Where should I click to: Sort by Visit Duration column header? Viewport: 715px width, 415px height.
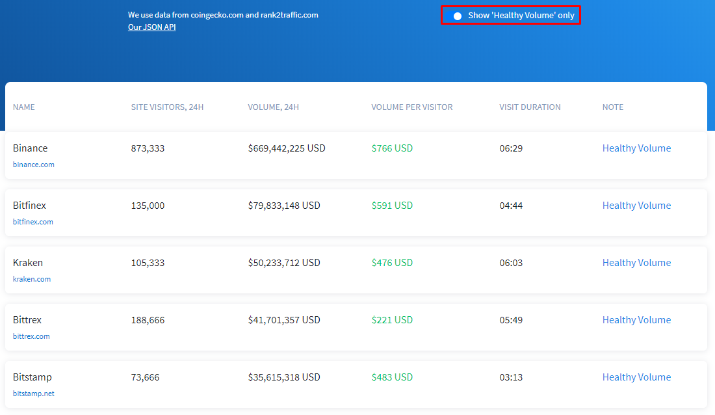click(x=530, y=107)
